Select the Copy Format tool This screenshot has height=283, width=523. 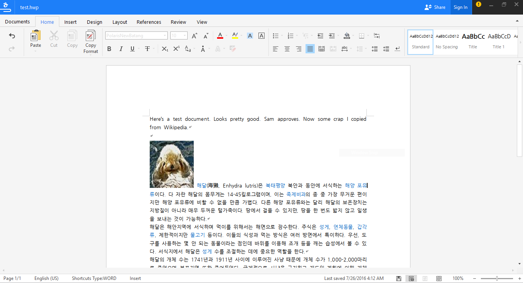pyautogui.click(x=91, y=36)
